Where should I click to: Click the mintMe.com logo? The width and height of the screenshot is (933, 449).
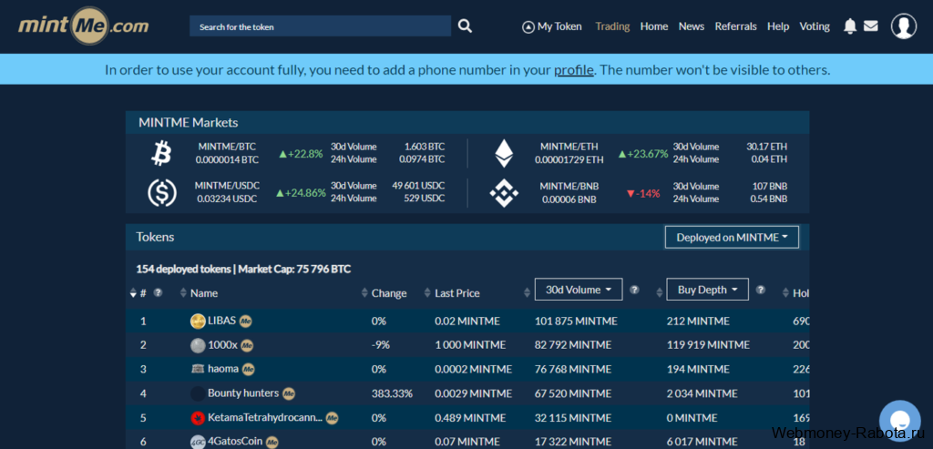83,26
